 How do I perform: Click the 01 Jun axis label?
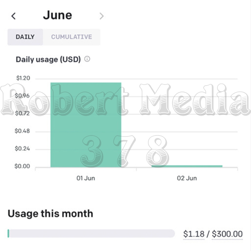point(86,178)
